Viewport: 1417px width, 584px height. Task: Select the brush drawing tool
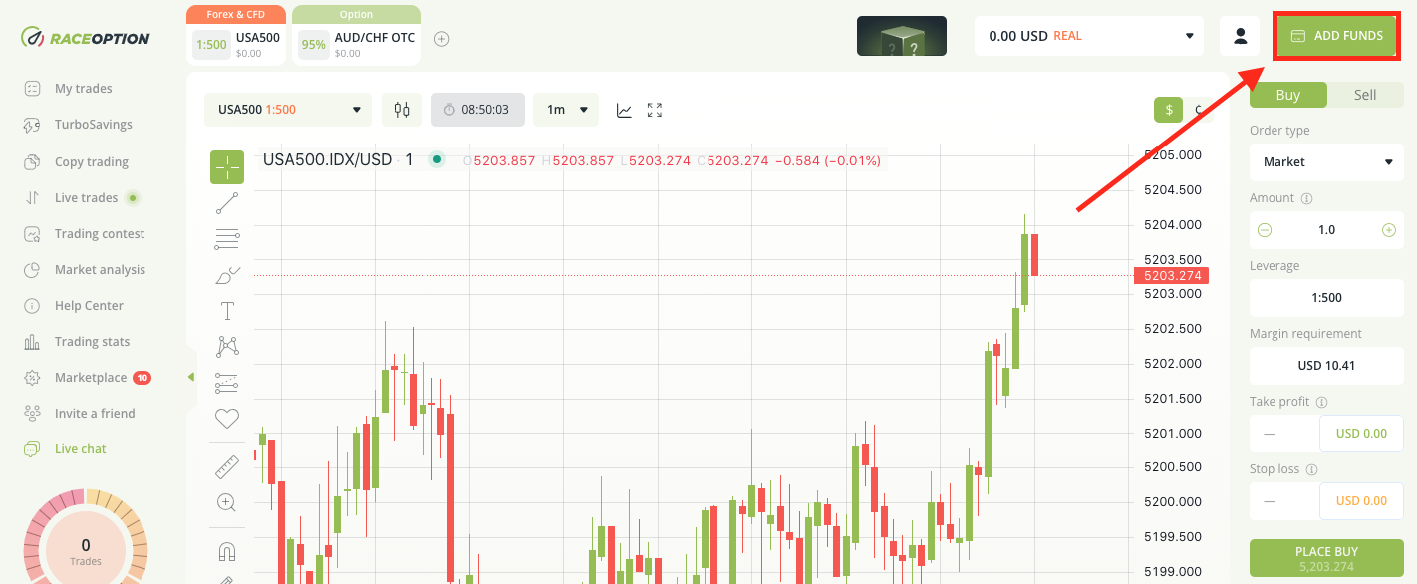[227, 275]
